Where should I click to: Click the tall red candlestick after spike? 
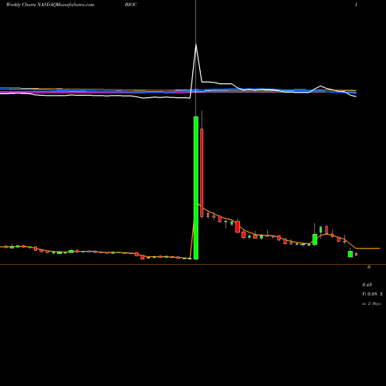201,173
